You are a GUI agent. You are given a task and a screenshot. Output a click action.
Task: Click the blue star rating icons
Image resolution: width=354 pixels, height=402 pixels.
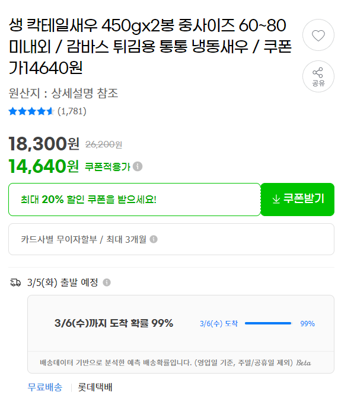[31, 111]
